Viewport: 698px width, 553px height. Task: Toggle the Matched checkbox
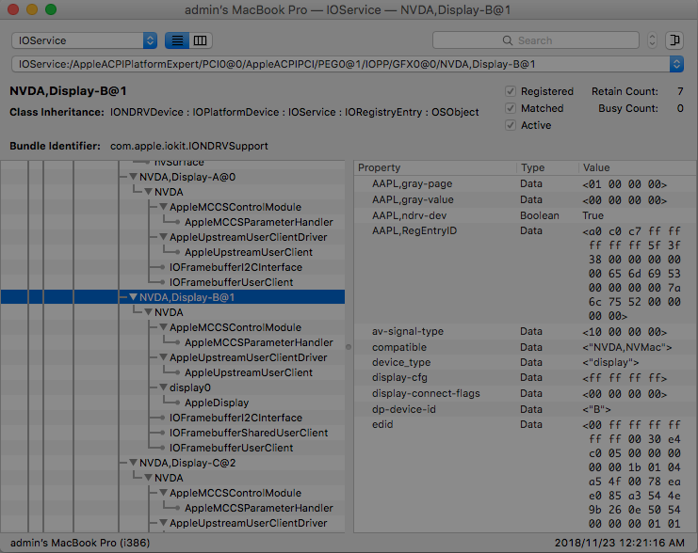(511, 108)
